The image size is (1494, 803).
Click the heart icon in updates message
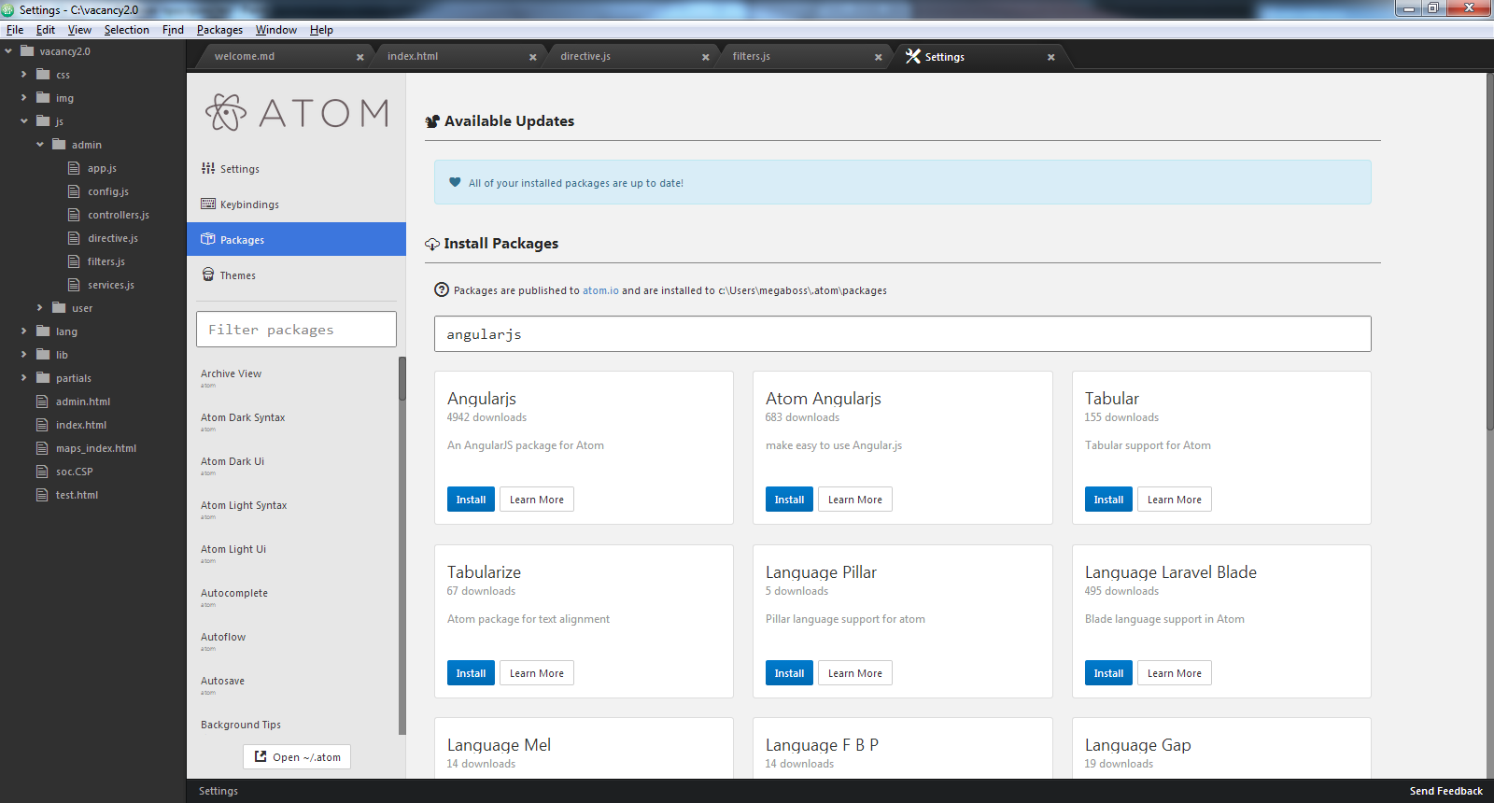tap(455, 182)
